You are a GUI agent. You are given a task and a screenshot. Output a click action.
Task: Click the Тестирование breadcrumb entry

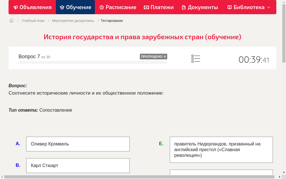111,20
